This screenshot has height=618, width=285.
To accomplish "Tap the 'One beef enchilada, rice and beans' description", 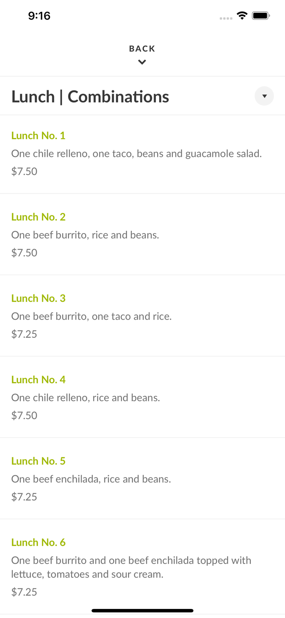I will click(91, 479).
